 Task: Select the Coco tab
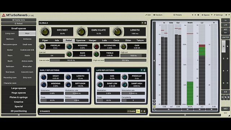click(x=116, y=40)
